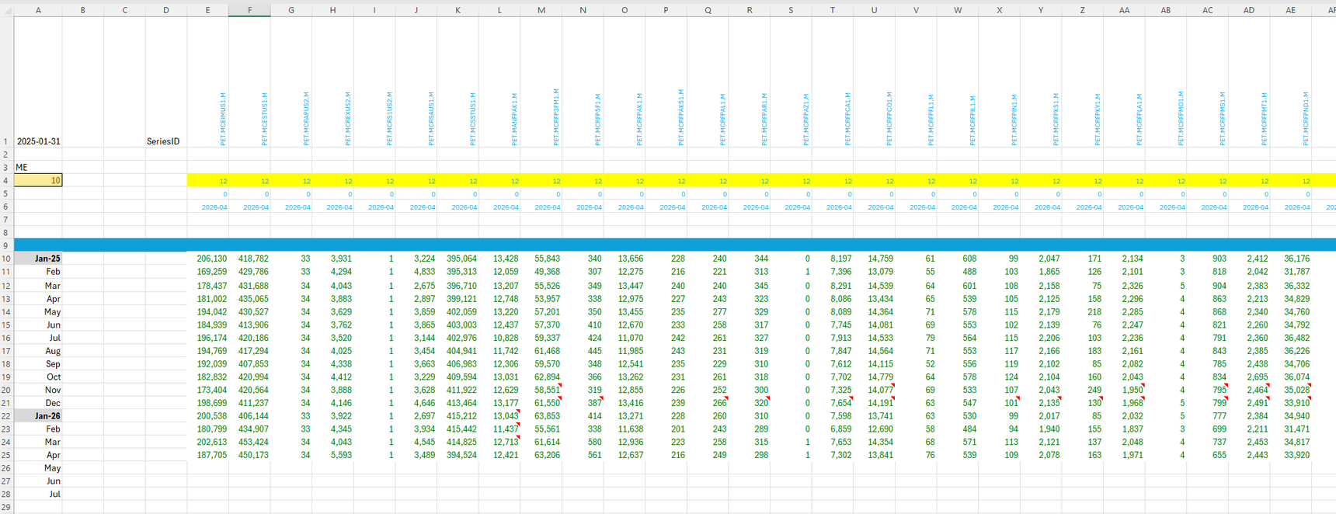Select column AE header

(1290, 10)
